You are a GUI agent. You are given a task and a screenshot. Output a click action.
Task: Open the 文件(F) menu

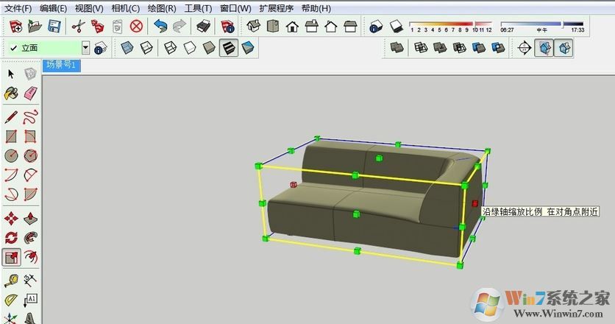point(18,8)
